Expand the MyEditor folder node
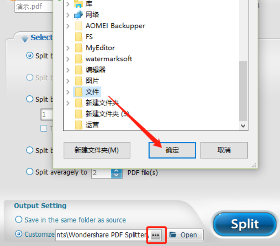The height and width of the screenshot is (246, 280). pyautogui.click(x=68, y=48)
